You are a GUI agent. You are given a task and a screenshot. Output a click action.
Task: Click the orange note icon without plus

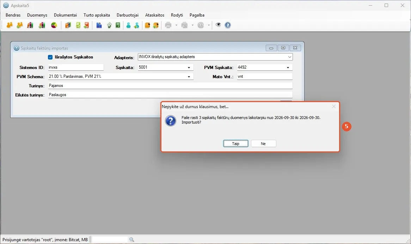coord(147,25)
